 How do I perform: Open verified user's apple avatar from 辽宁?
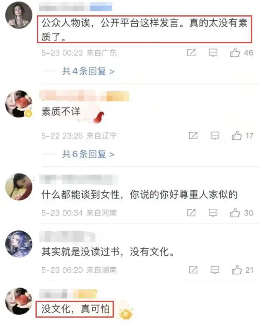click(19, 104)
